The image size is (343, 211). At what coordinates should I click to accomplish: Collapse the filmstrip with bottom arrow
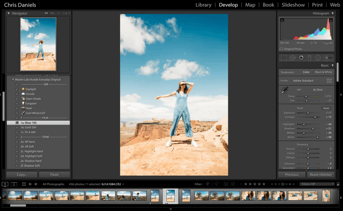(x=171, y=209)
